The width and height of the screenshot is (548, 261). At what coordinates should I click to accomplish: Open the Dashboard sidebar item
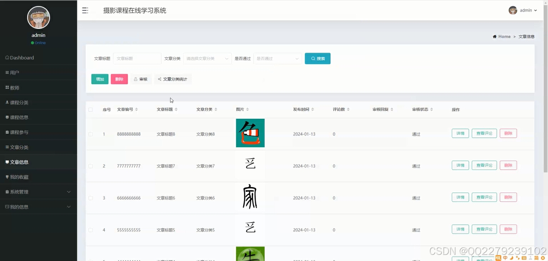pyautogui.click(x=22, y=58)
